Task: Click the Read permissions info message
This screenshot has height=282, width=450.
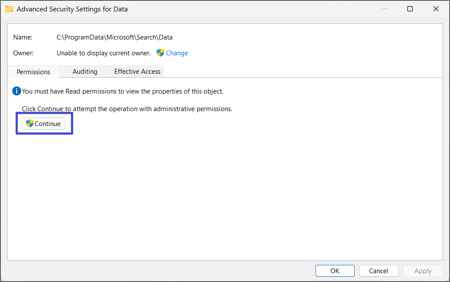Action: click(x=123, y=91)
